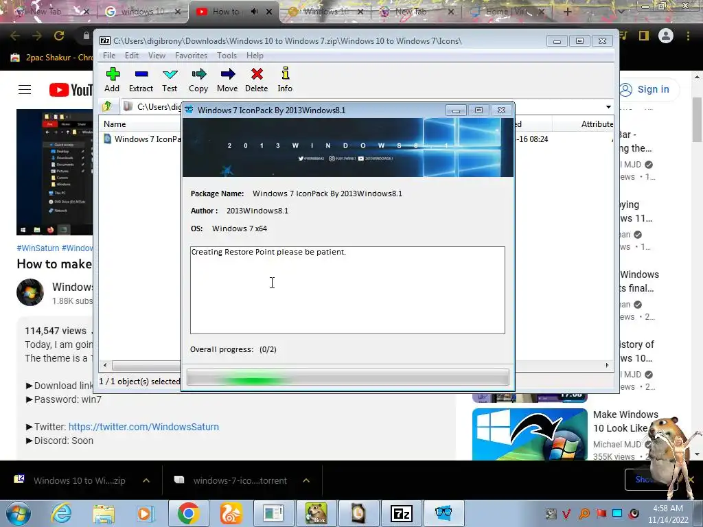Open options for windows-7-ico torrent download
703x527 pixels.
point(306,480)
